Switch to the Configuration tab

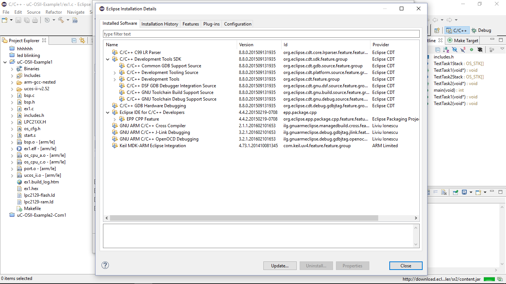click(x=238, y=24)
